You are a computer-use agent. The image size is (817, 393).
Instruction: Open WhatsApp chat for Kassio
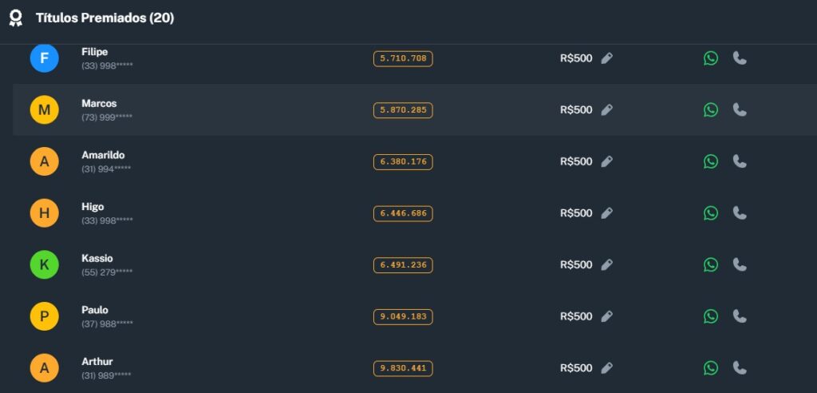(x=711, y=264)
